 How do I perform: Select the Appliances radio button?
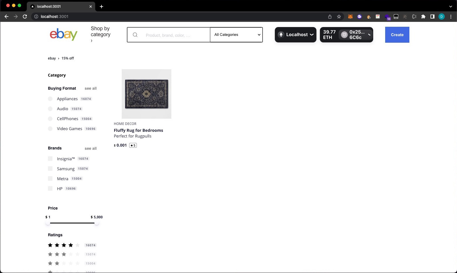click(x=50, y=99)
